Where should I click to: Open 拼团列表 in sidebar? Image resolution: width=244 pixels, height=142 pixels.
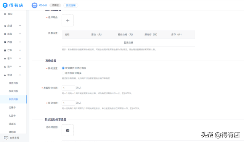pyautogui.click(x=13, y=83)
